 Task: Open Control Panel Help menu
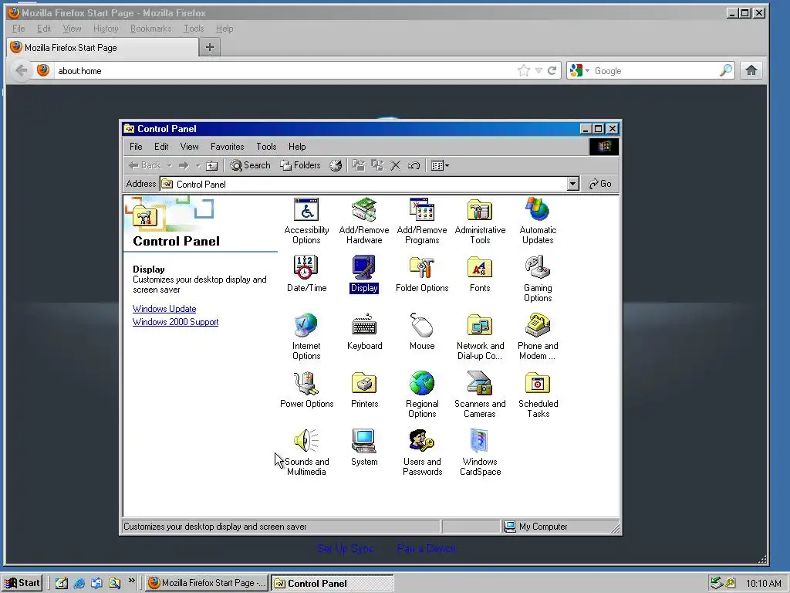point(297,147)
